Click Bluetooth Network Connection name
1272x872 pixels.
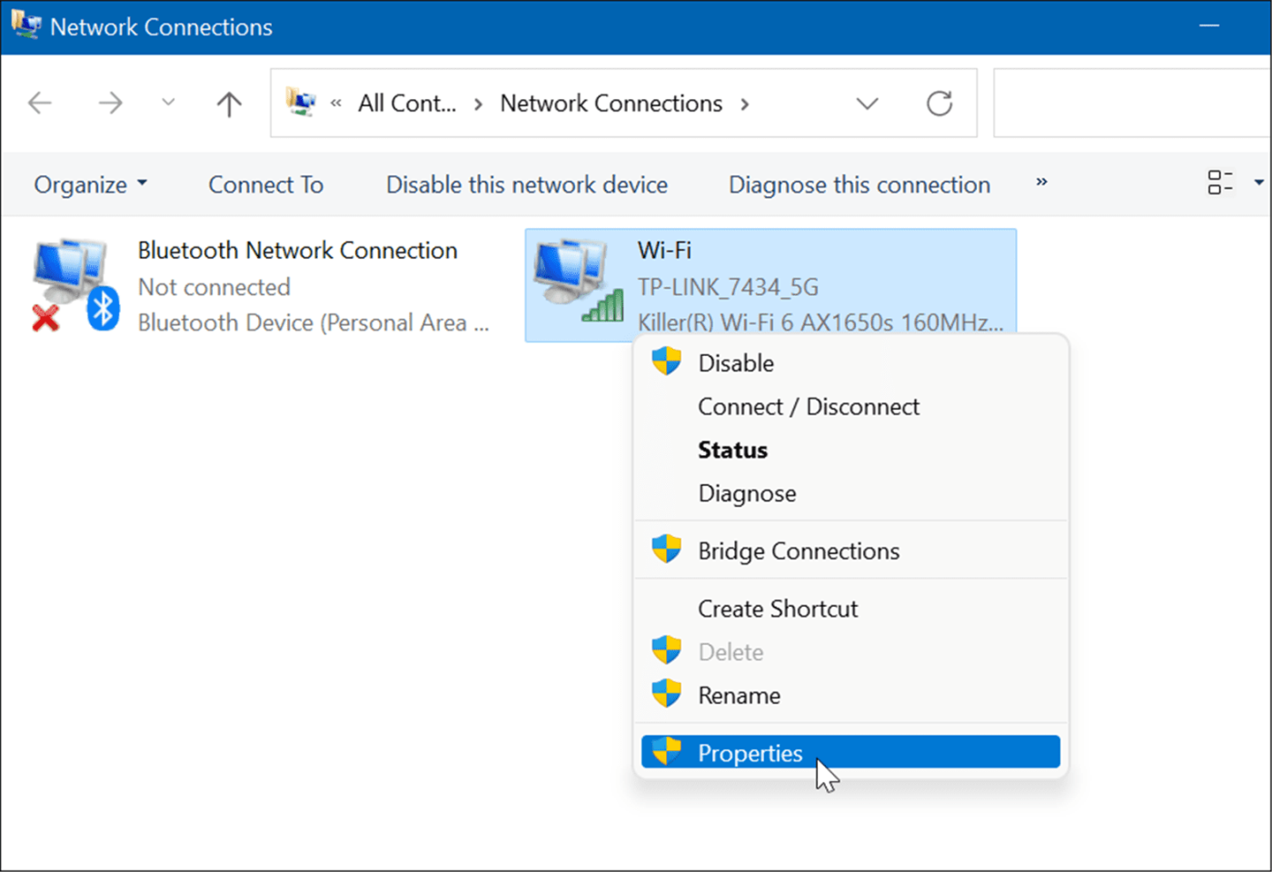pos(297,250)
